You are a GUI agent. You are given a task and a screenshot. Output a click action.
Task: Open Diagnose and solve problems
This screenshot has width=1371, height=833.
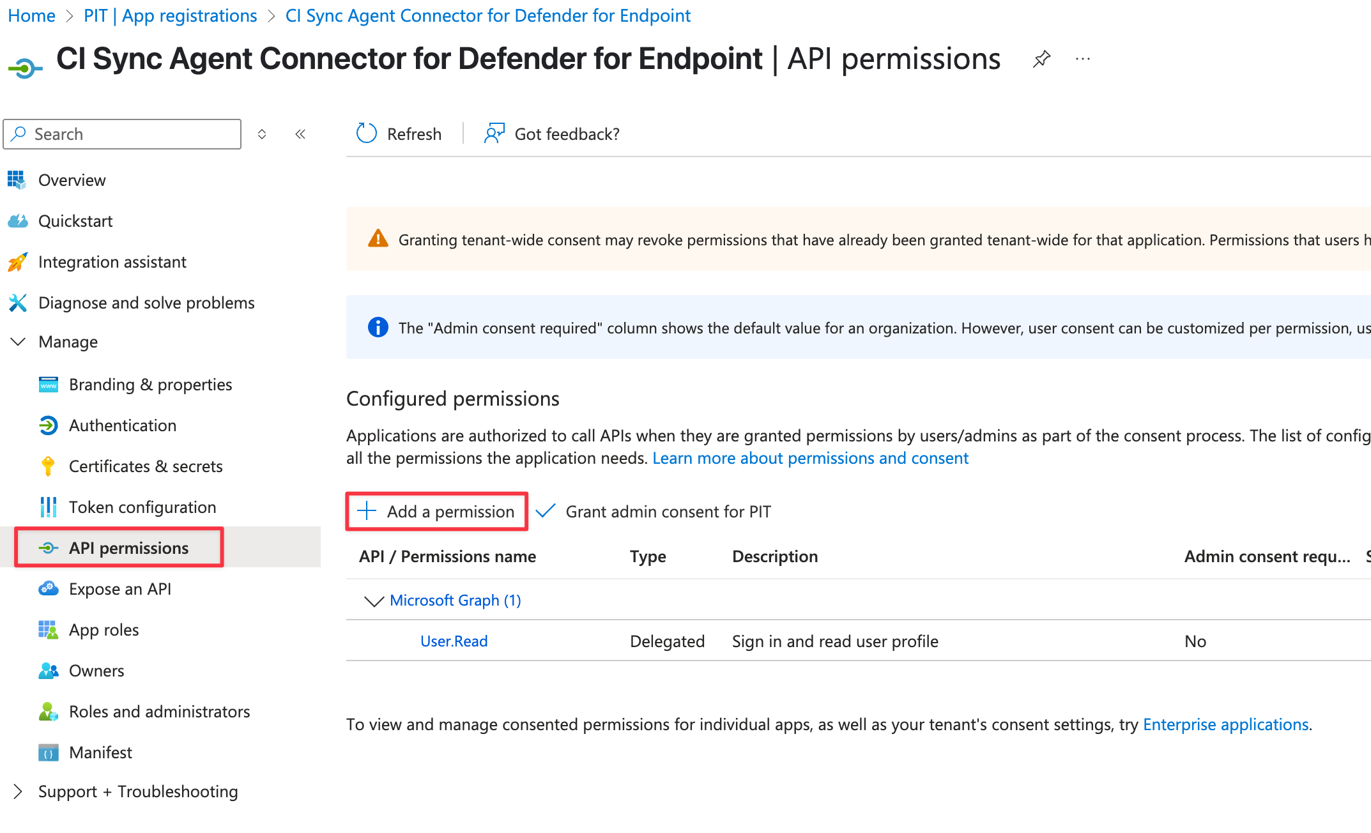pos(146,303)
